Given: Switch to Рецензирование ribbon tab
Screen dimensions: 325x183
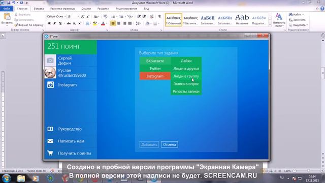Looking at the screenshot, I should pos(126,9).
